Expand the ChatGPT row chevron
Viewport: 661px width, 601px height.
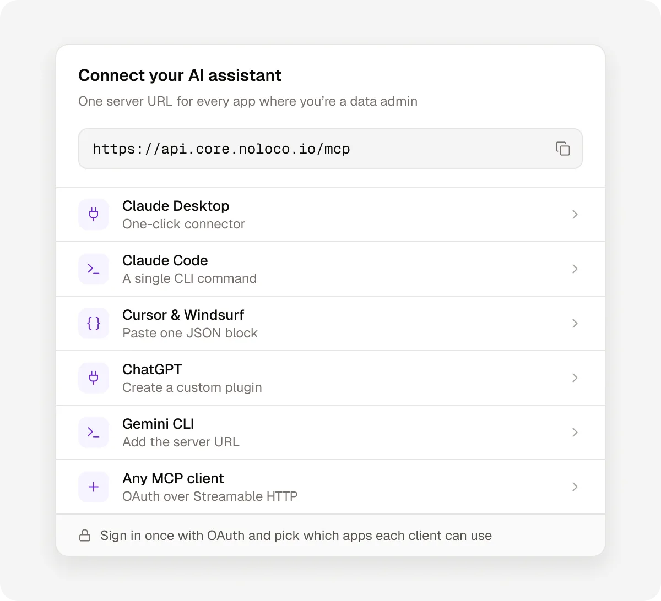[575, 378]
